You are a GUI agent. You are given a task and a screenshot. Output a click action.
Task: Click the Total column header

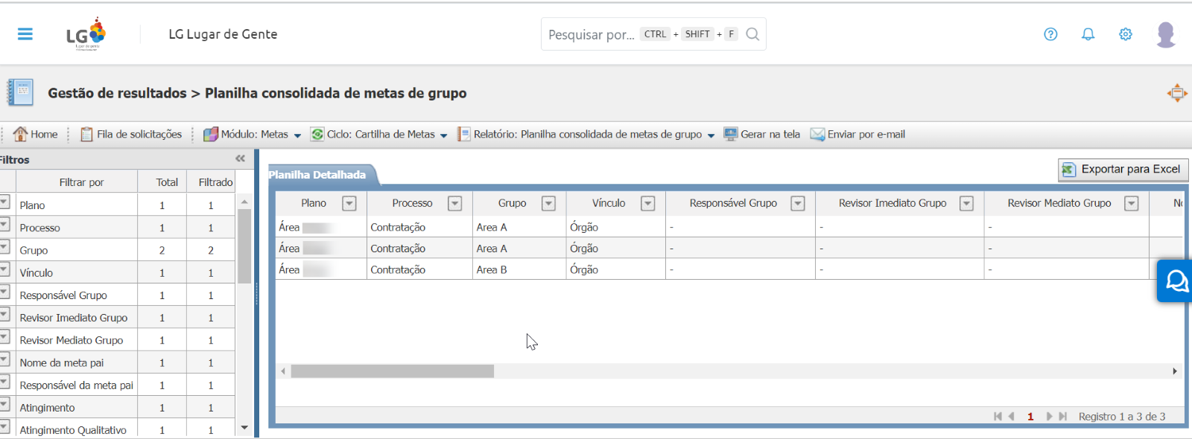point(167,182)
